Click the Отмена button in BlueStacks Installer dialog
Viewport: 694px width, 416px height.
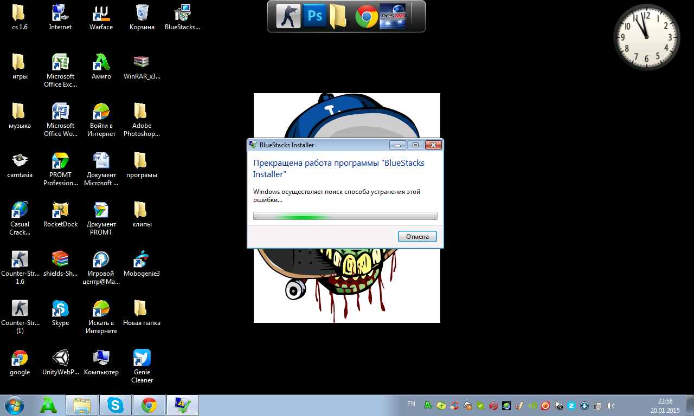pyautogui.click(x=417, y=237)
